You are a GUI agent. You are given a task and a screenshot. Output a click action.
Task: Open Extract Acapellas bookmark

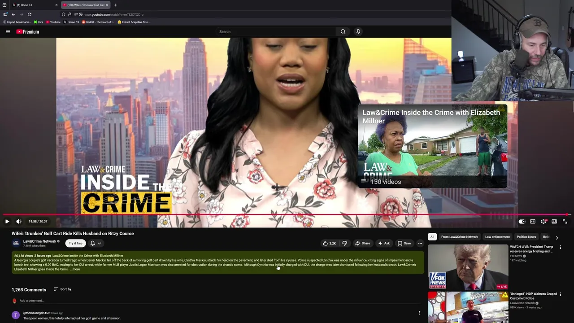coord(134,22)
